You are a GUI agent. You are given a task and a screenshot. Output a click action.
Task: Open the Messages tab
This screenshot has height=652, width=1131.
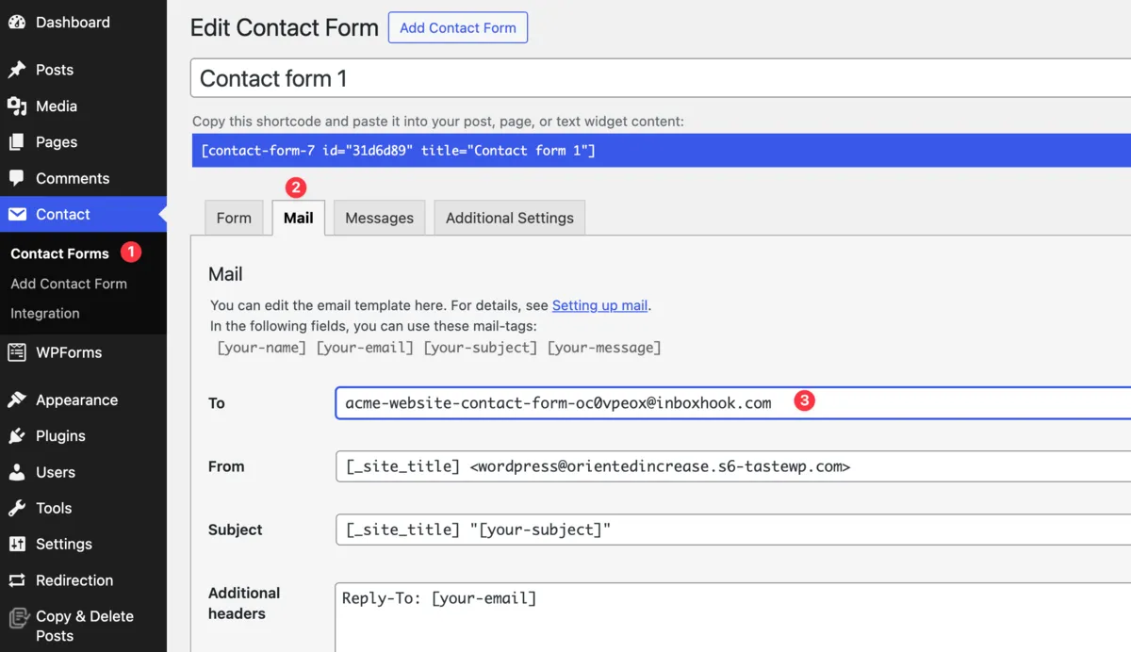coord(379,218)
